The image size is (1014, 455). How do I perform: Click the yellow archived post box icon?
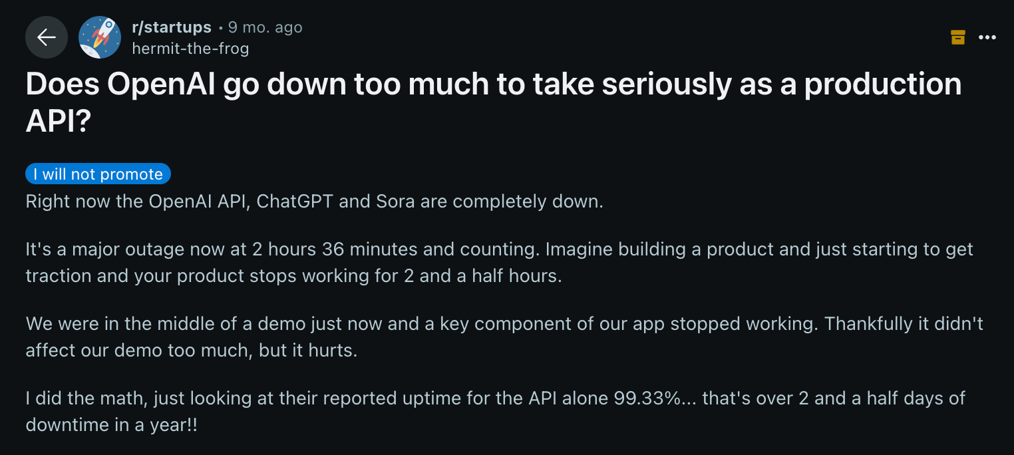tap(957, 37)
